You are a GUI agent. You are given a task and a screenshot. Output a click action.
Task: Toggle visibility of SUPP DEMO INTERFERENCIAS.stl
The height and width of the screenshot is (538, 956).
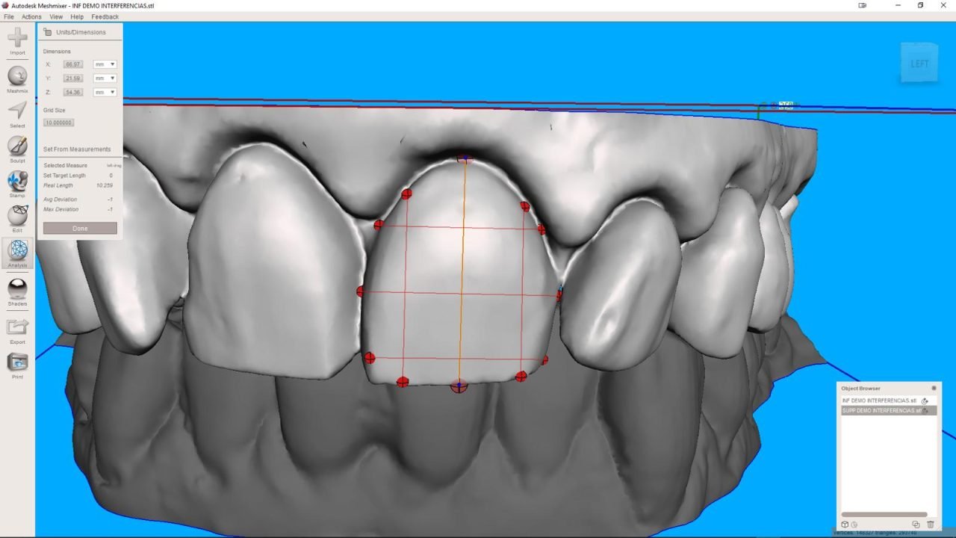click(926, 411)
